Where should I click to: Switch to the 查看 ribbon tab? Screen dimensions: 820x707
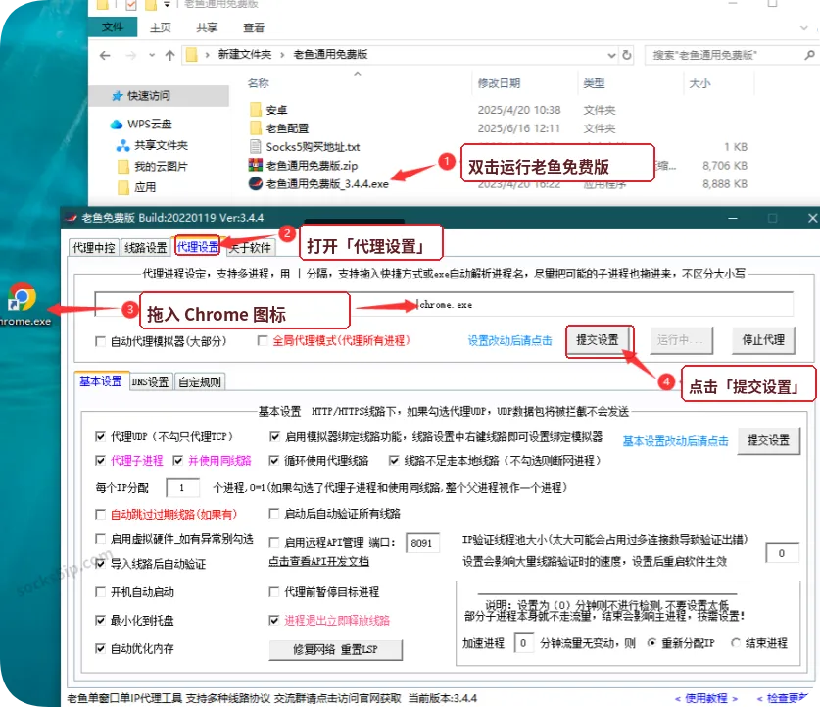point(254,27)
